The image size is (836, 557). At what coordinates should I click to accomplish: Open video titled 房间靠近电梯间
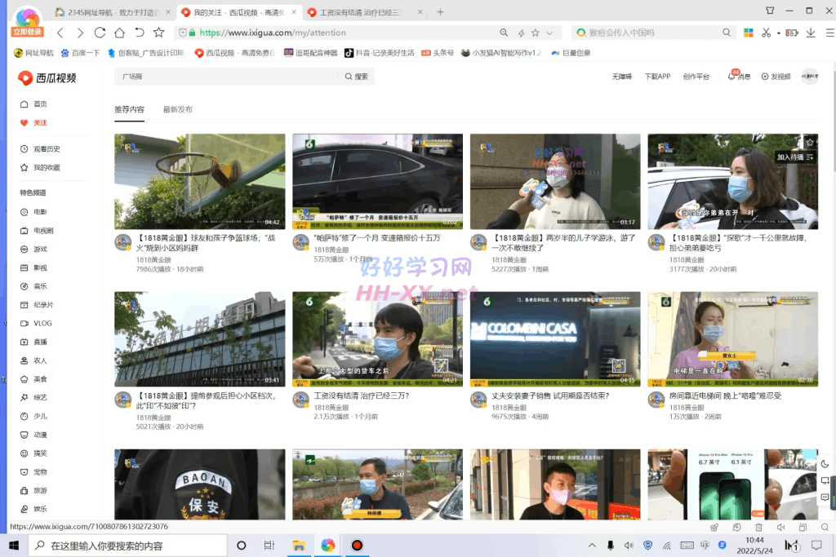click(725, 396)
